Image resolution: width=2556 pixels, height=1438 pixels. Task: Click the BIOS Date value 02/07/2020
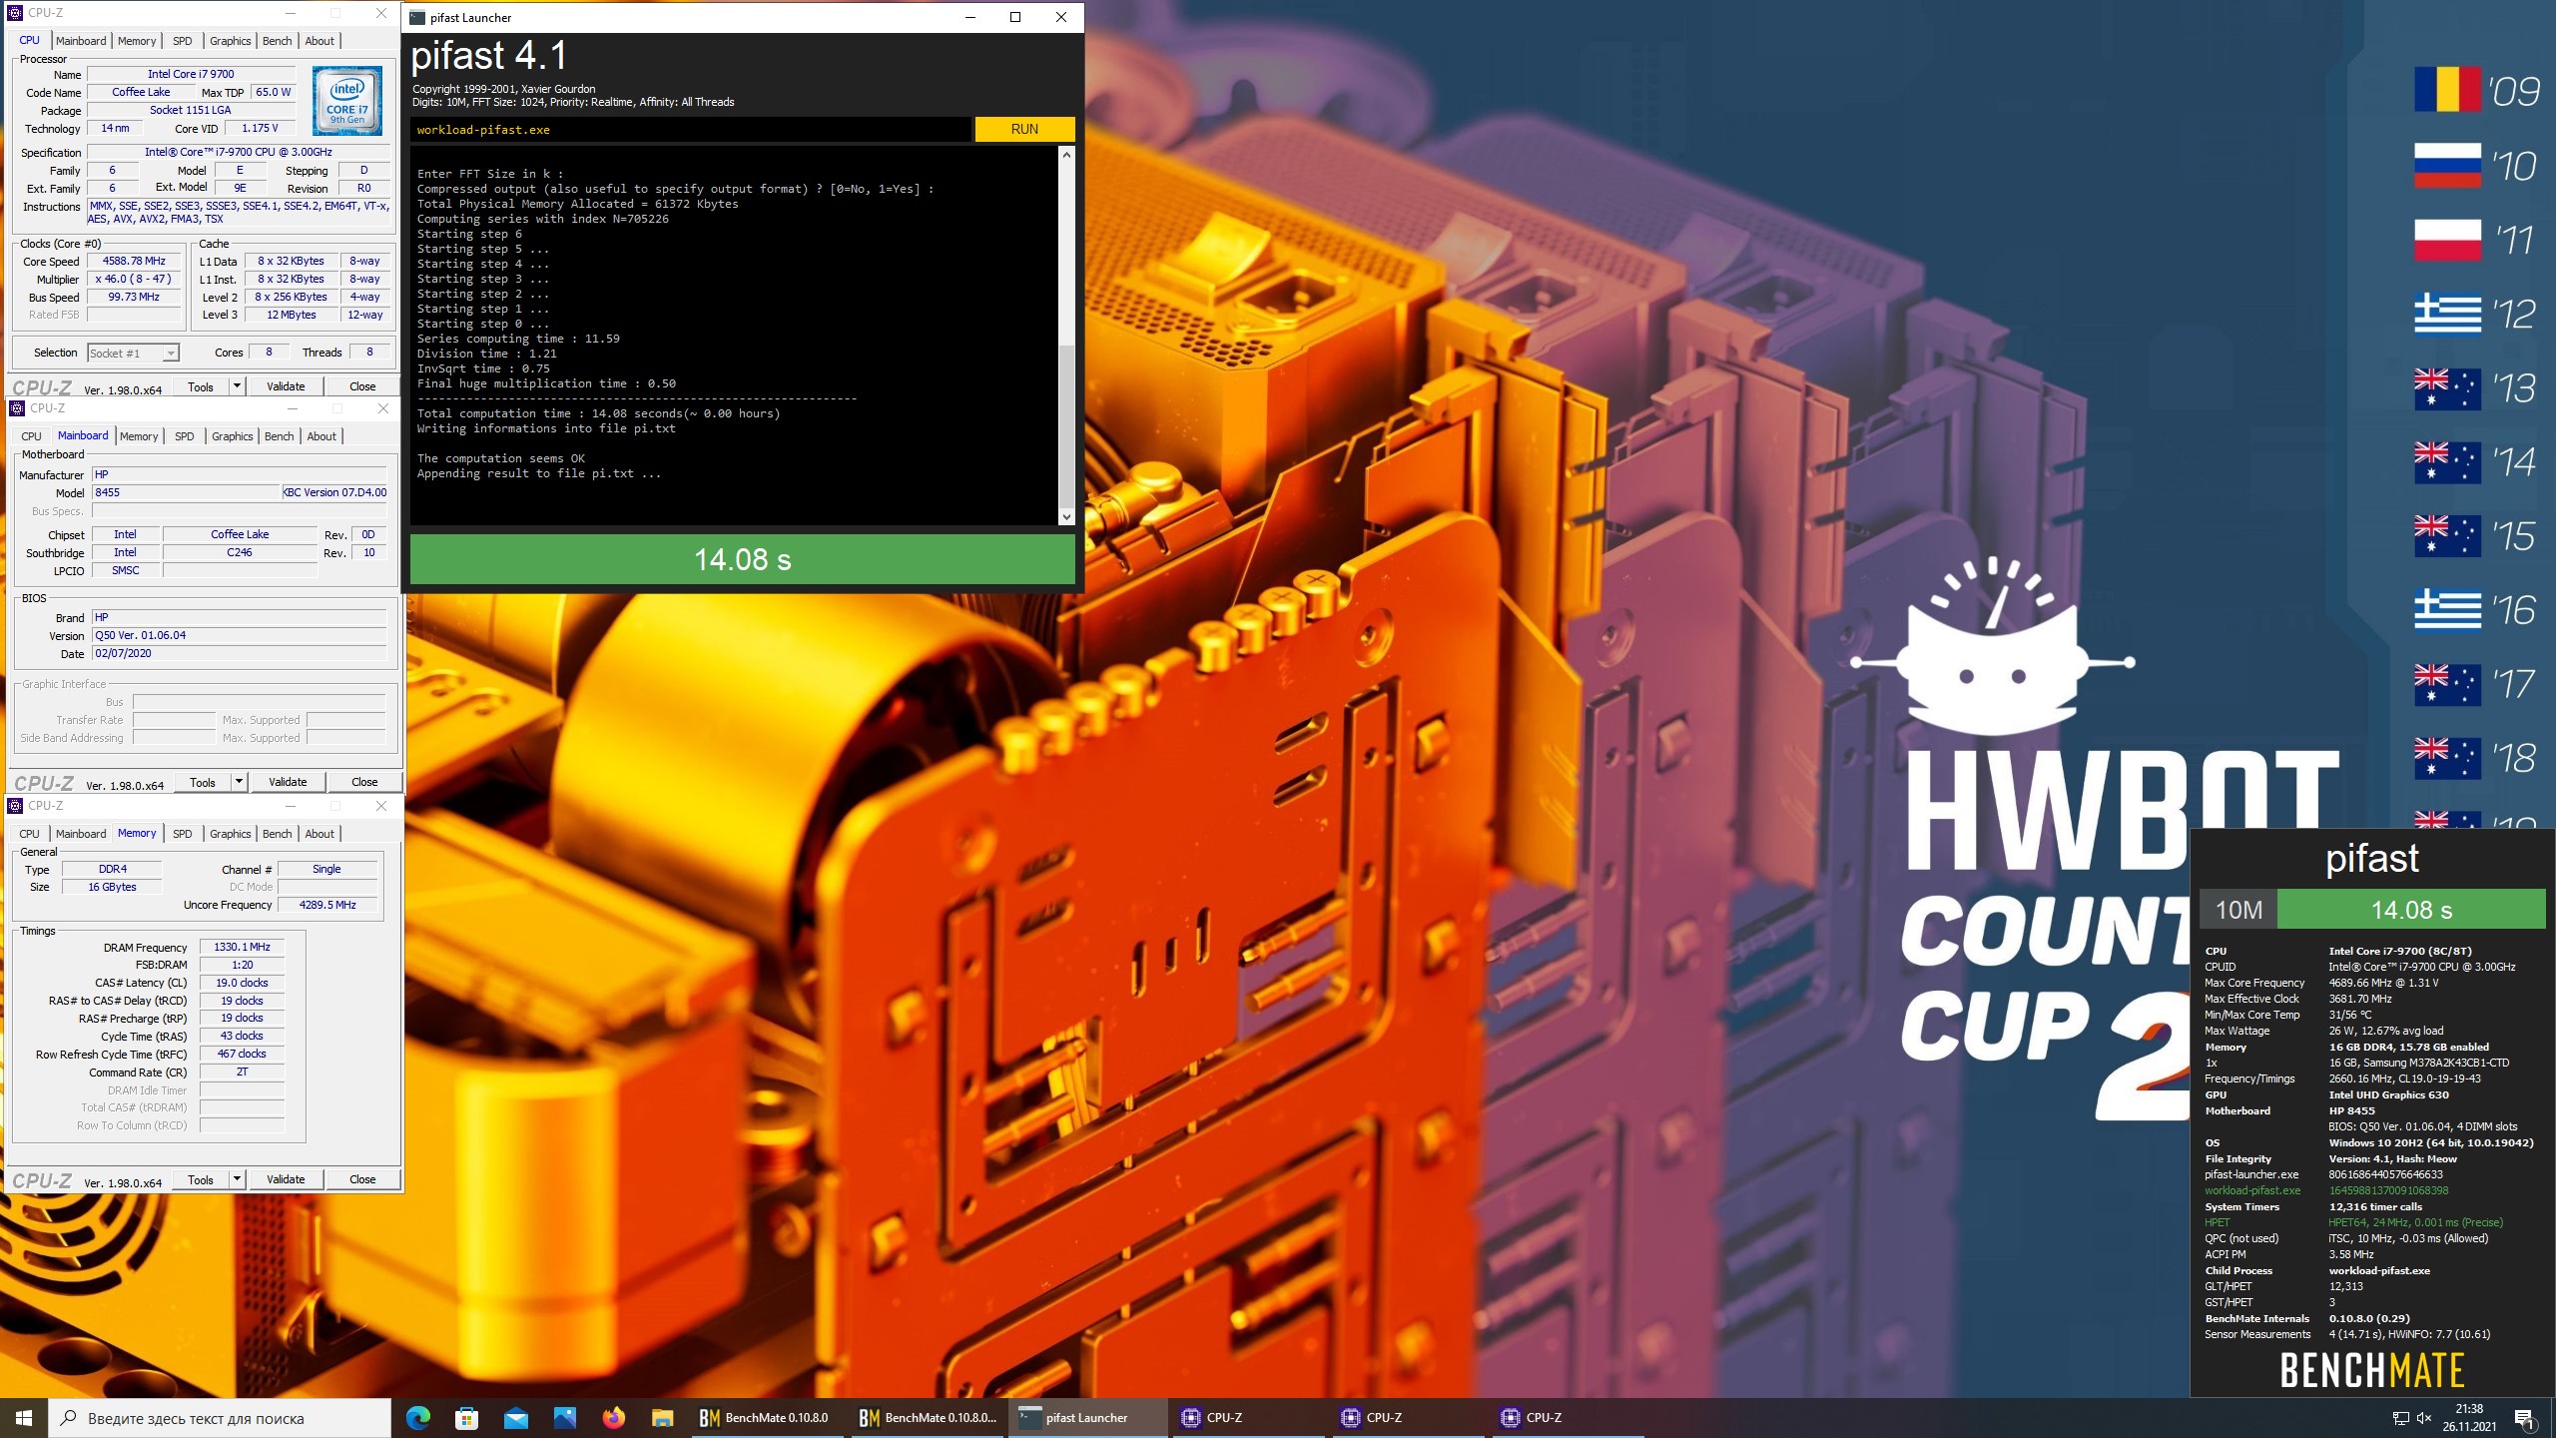tap(239, 653)
